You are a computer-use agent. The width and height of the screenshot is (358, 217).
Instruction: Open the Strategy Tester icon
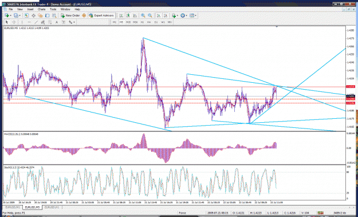54,15
